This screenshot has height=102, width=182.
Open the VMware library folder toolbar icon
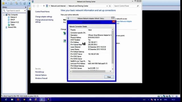3,3
